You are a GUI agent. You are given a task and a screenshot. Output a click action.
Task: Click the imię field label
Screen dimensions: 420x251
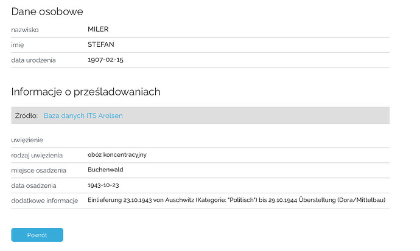coord(18,45)
